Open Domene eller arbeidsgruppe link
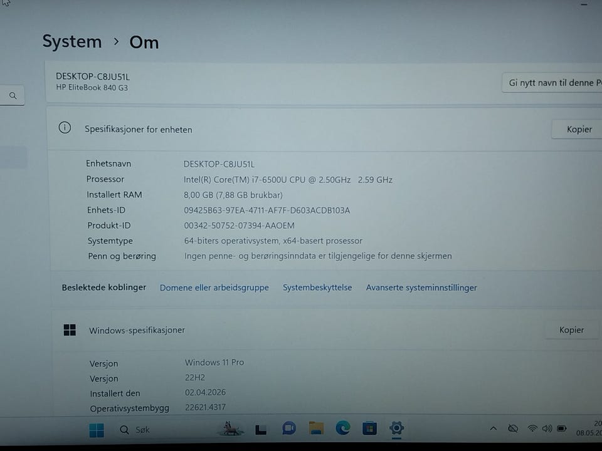This screenshot has width=602, height=451. [214, 288]
